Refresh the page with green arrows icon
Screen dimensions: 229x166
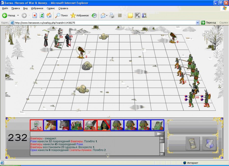tap(42, 15)
